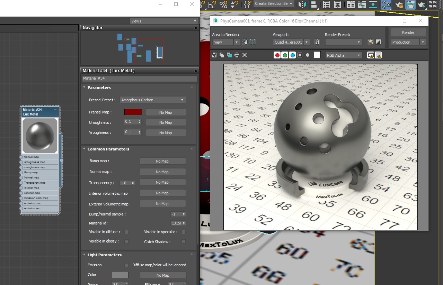Click the No Map button beside Bump map
The width and height of the screenshot is (443, 285).
pyautogui.click(x=162, y=161)
